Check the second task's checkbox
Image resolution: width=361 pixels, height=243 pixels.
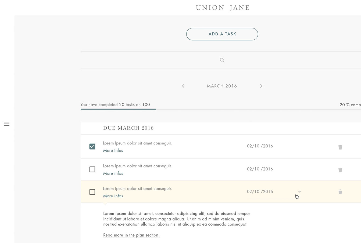click(x=92, y=169)
